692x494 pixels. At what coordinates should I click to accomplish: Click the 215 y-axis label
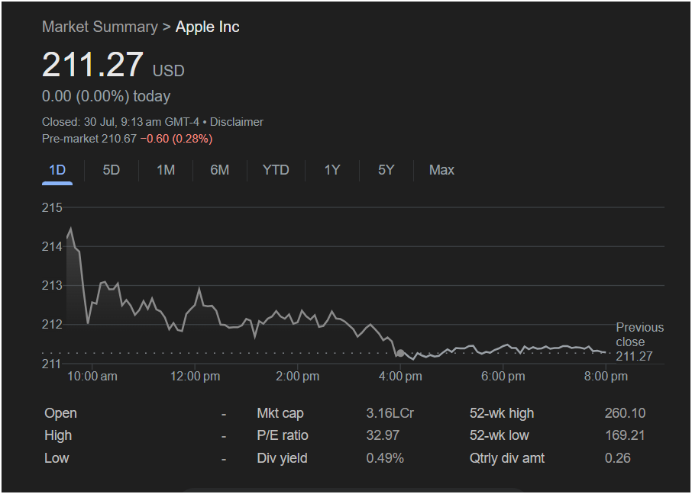(52, 207)
